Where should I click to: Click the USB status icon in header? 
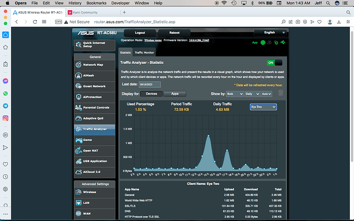[283, 42]
